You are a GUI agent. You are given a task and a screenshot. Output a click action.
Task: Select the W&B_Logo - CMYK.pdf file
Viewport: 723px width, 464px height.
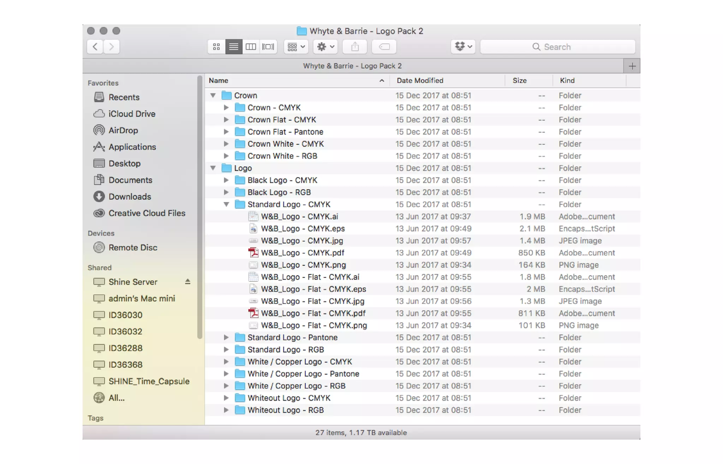pos(302,253)
